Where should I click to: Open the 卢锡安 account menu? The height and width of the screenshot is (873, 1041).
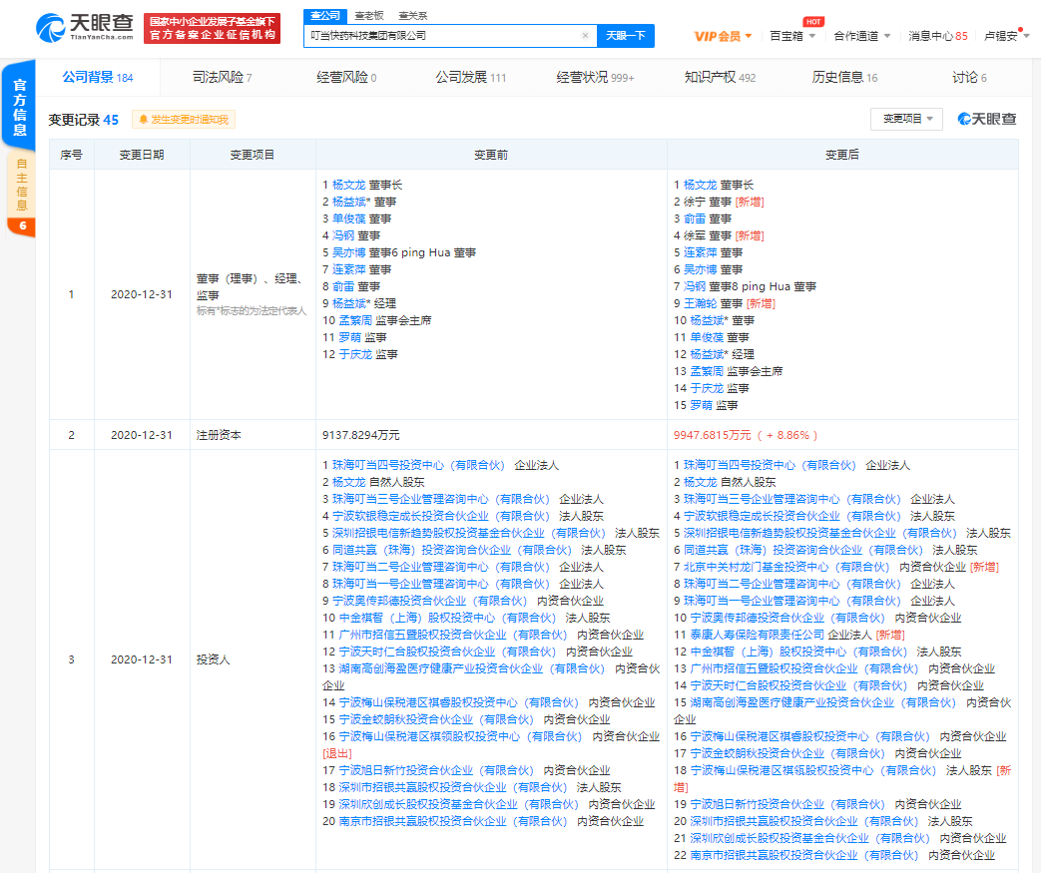point(1006,37)
